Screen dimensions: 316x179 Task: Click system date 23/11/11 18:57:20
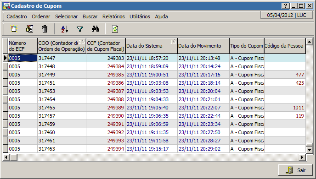coord(152,58)
